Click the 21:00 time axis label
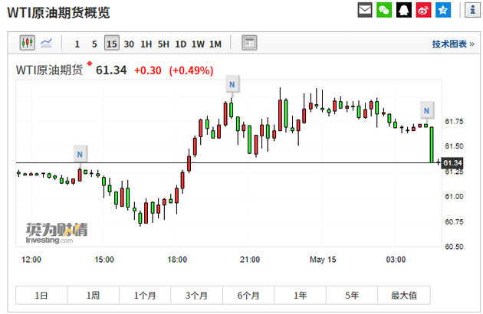Screen dimensions: 483x314 pos(250,260)
